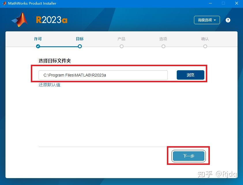Screen dimensions: 243x185
Task: Select the 确认 step label
Action: pyautogui.click(x=205, y=39)
